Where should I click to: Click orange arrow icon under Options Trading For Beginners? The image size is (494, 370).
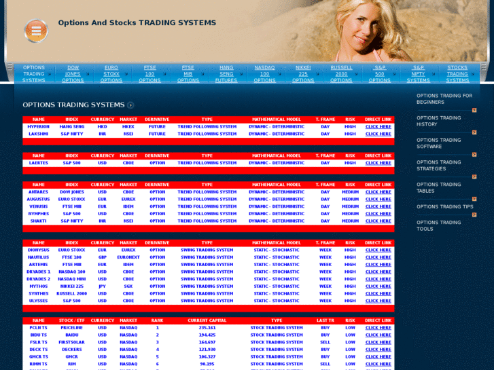click(474, 110)
